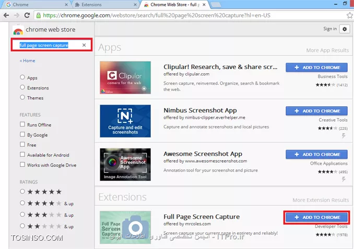The width and height of the screenshot is (354, 249).
Task: Click Full Page Screen Capture rating (1978)
Action: point(332,234)
